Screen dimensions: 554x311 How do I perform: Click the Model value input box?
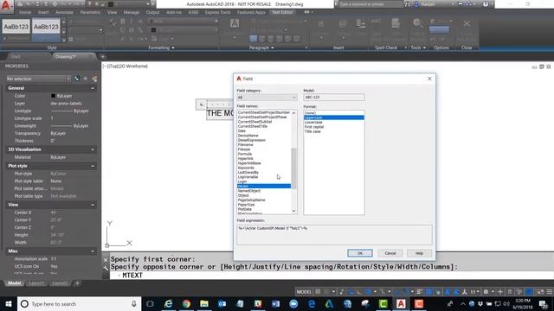coord(334,97)
